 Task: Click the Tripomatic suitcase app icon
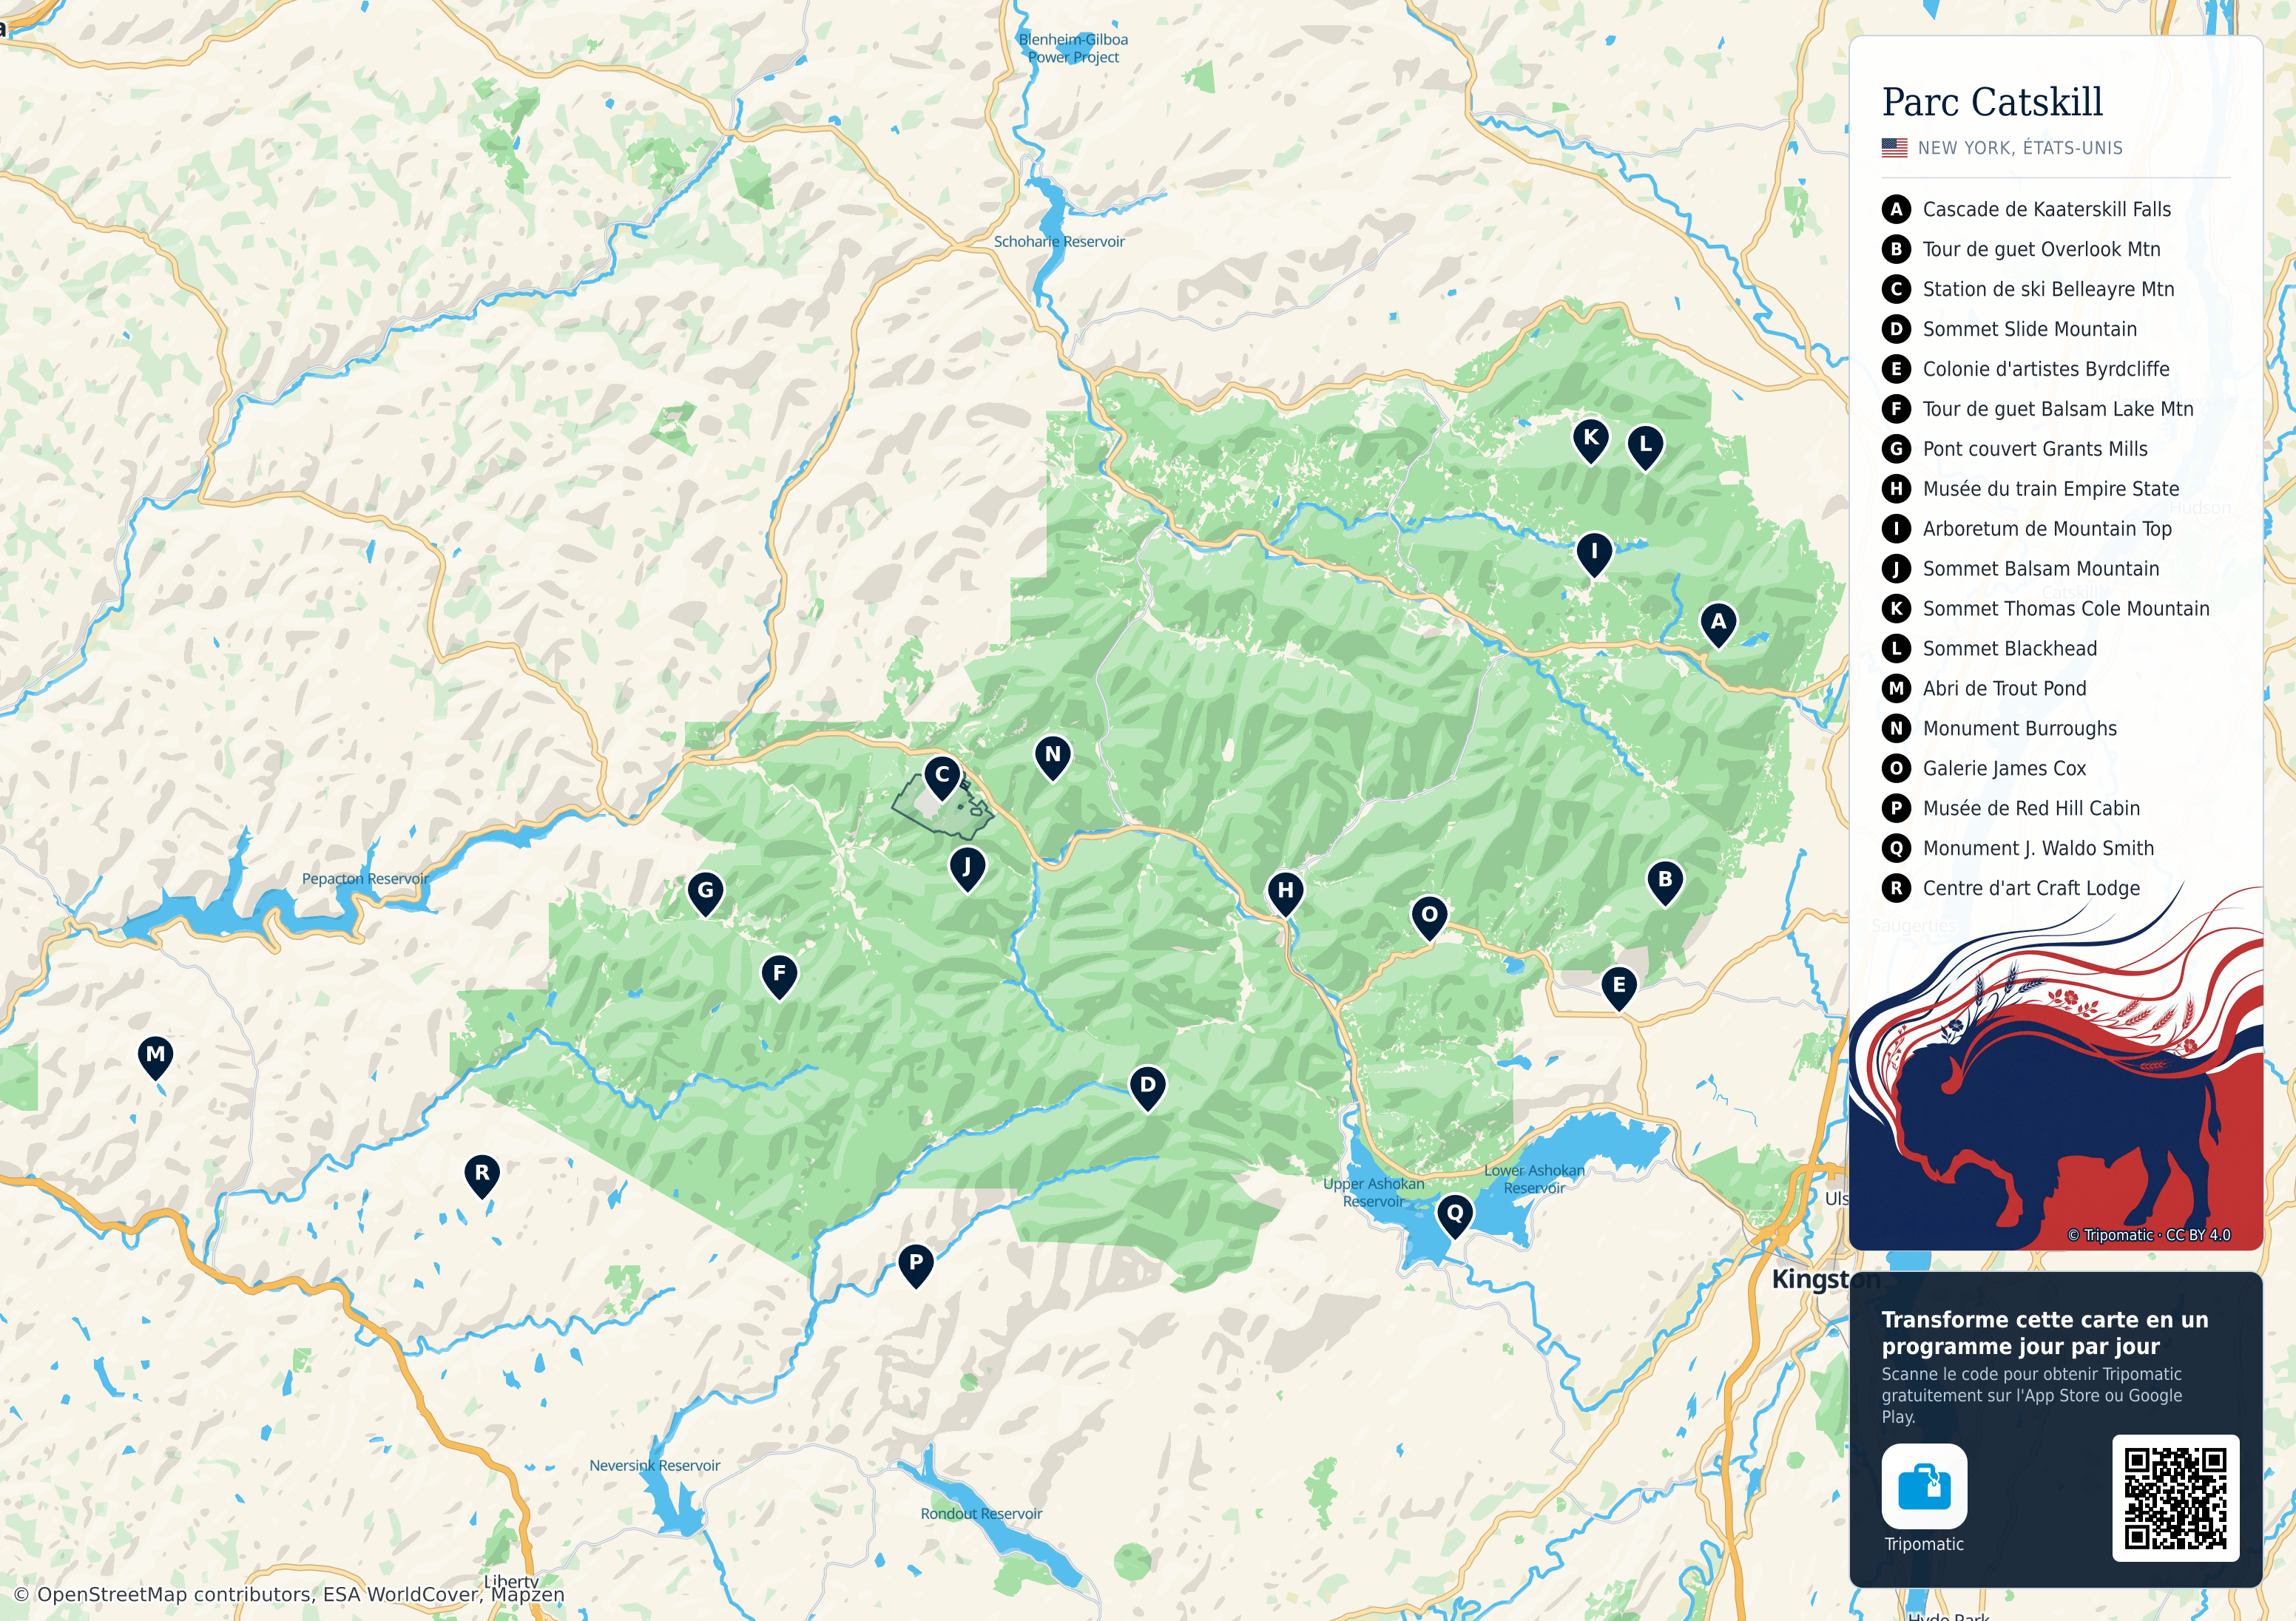pyautogui.click(x=1924, y=1486)
